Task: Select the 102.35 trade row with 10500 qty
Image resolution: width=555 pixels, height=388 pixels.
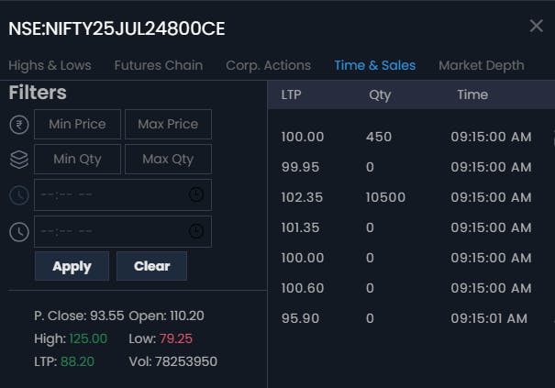Action: [x=411, y=197]
